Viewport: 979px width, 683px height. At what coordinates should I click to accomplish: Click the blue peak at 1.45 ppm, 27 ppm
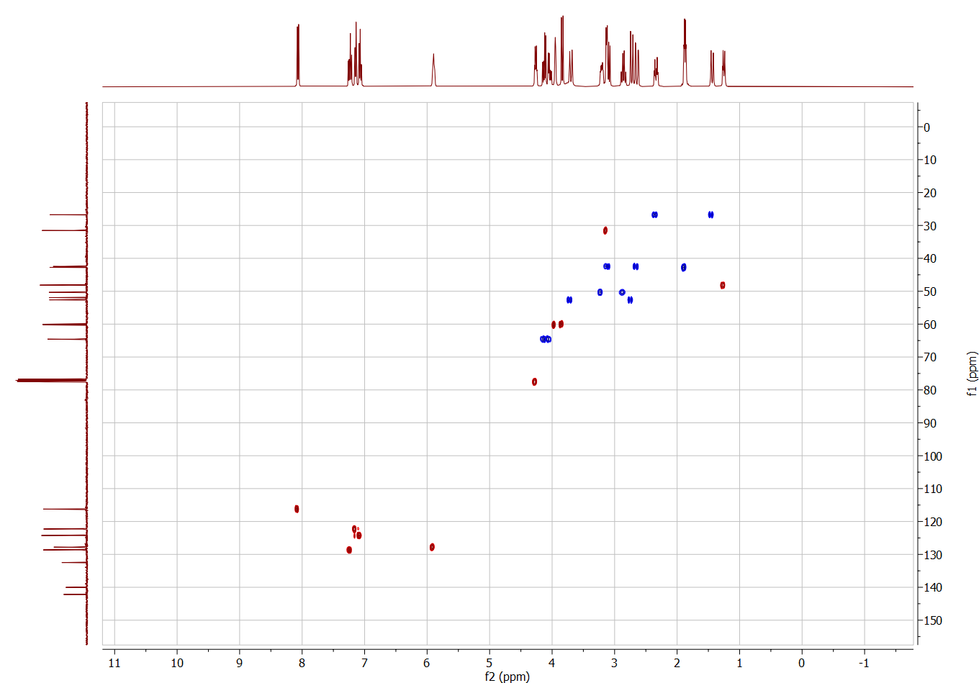pos(710,215)
